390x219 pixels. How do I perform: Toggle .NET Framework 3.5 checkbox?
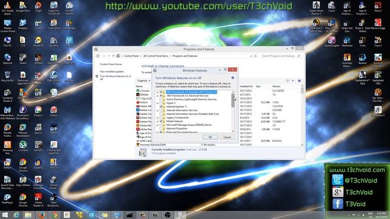click(x=161, y=92)
